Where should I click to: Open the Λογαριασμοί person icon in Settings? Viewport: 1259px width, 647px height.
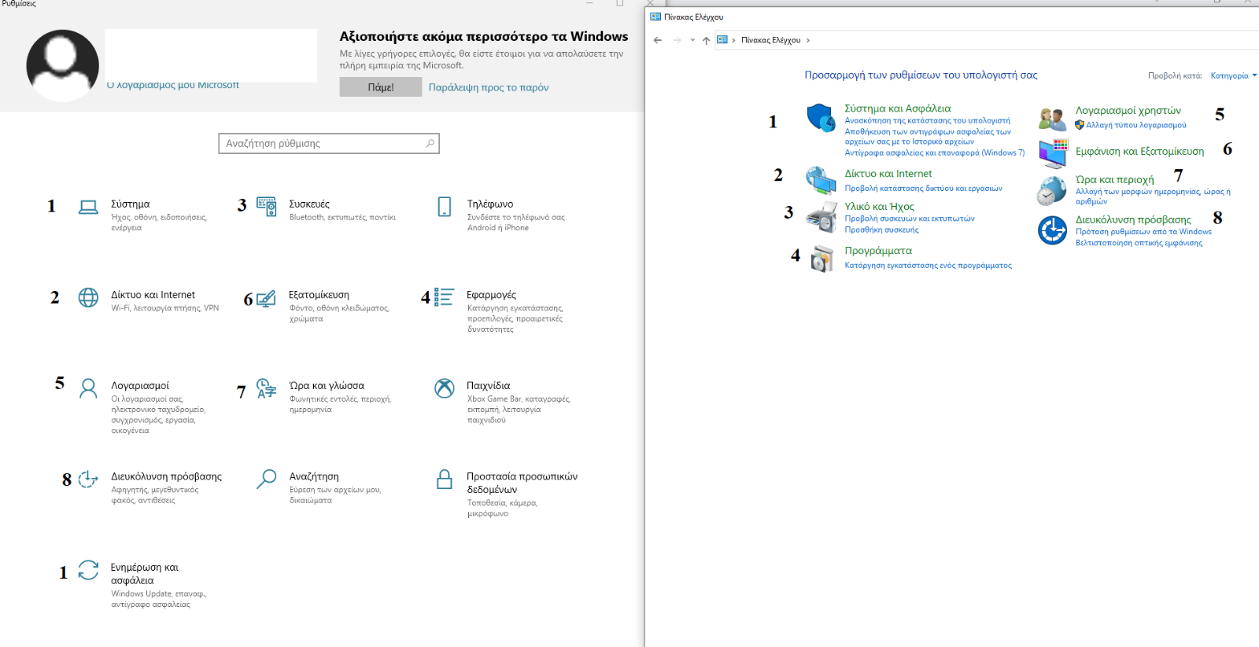click(x=88, y=388)
